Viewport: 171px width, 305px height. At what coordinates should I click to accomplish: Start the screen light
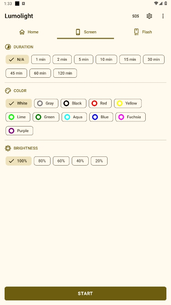click(x=85, y=293)
